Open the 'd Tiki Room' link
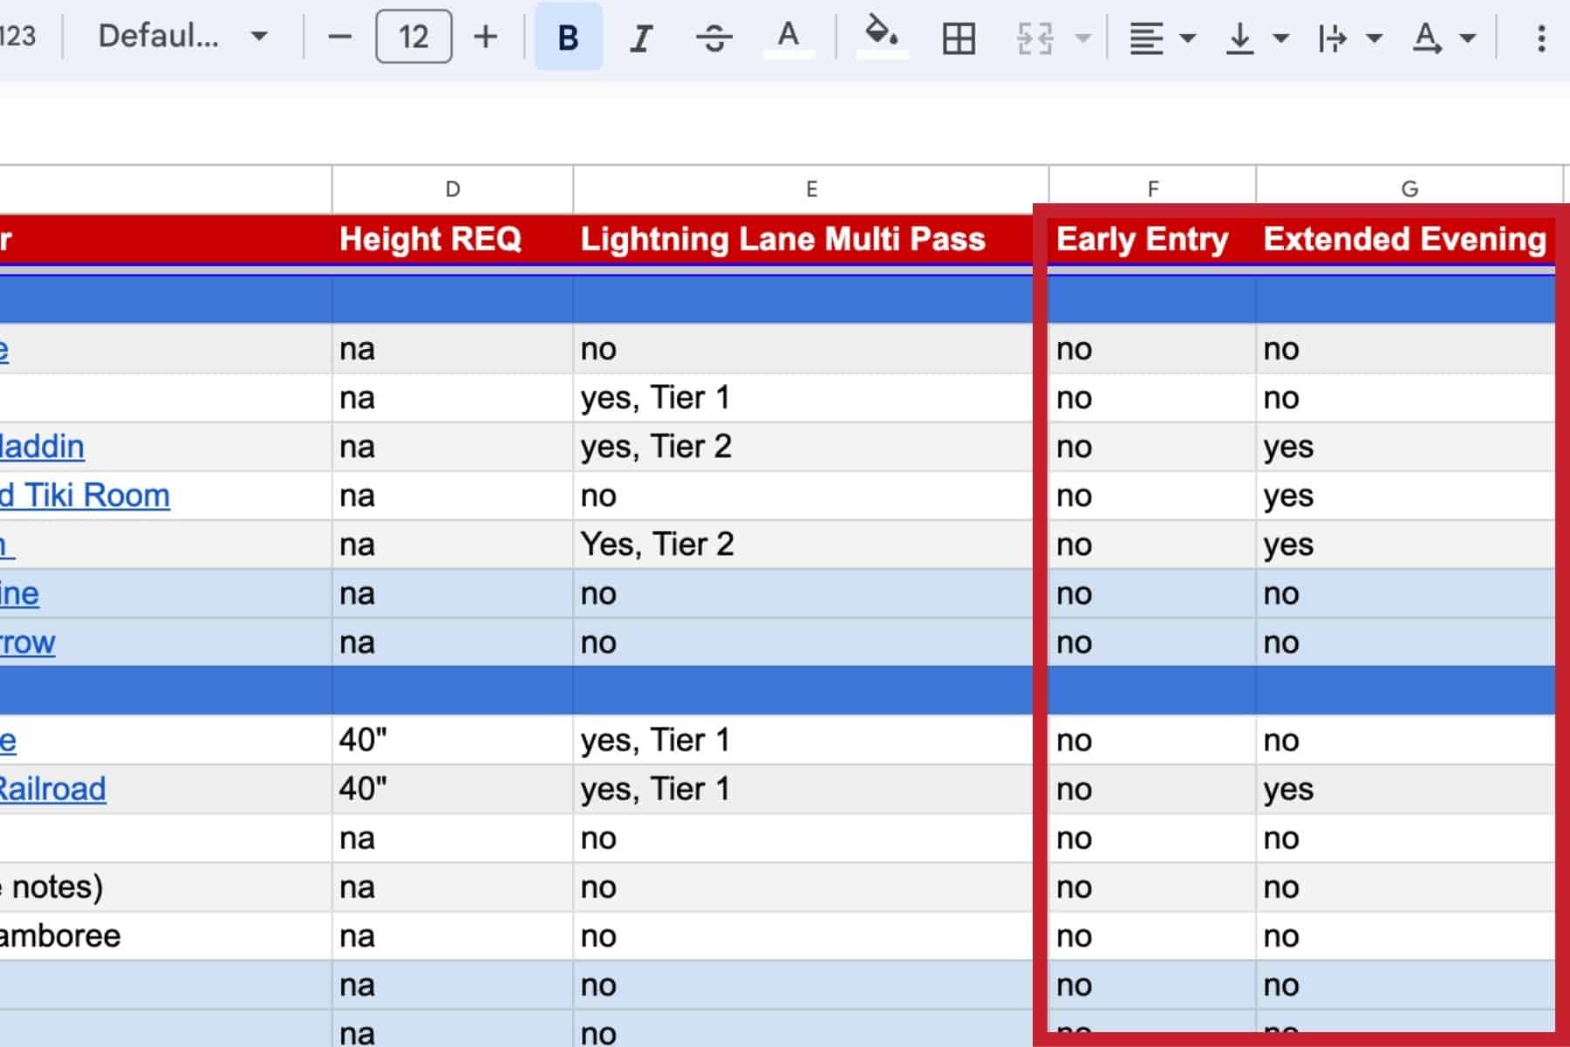The height and width of the screenshot is (1047, 1570). pyautogui.click(x=85, y=496)
